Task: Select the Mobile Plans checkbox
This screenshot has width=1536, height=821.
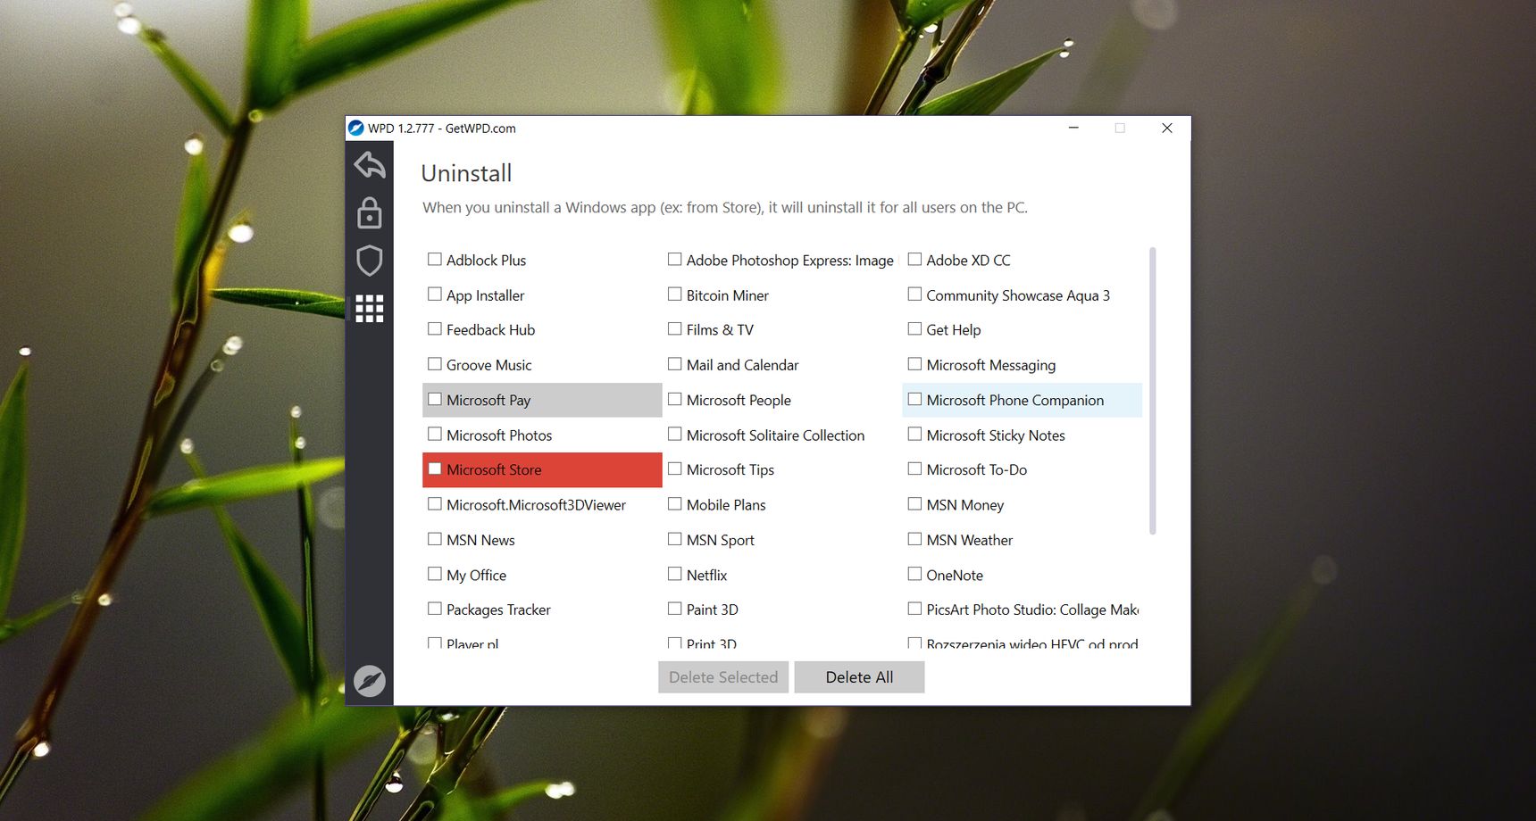Action: (675, 504)
